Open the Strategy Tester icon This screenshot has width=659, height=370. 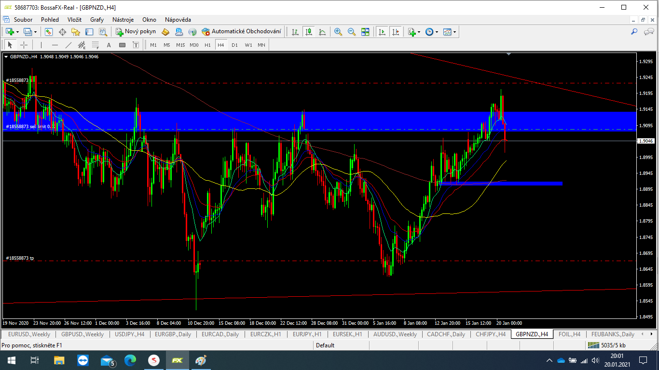click(x=103, y=32)
